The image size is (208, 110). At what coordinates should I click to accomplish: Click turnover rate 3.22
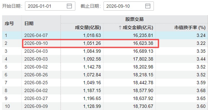coord(201,43)
